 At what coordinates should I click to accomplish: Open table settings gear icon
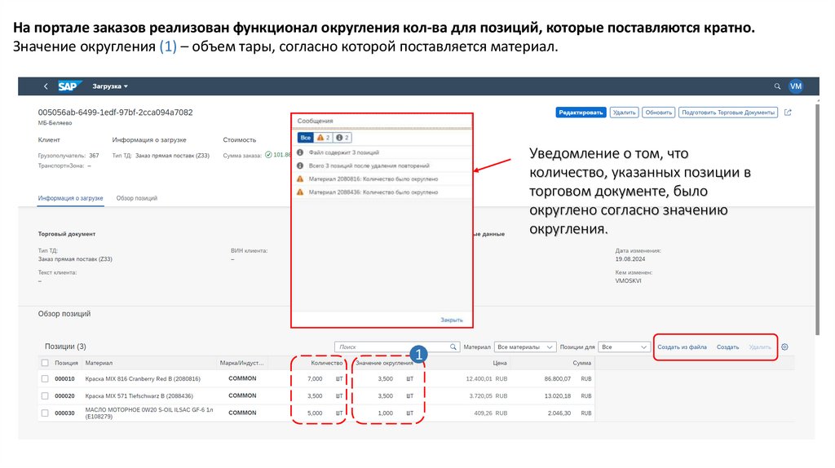click(784, 347)
